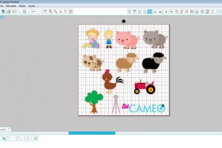Select the black sheep design

click(x=154, y=63)
